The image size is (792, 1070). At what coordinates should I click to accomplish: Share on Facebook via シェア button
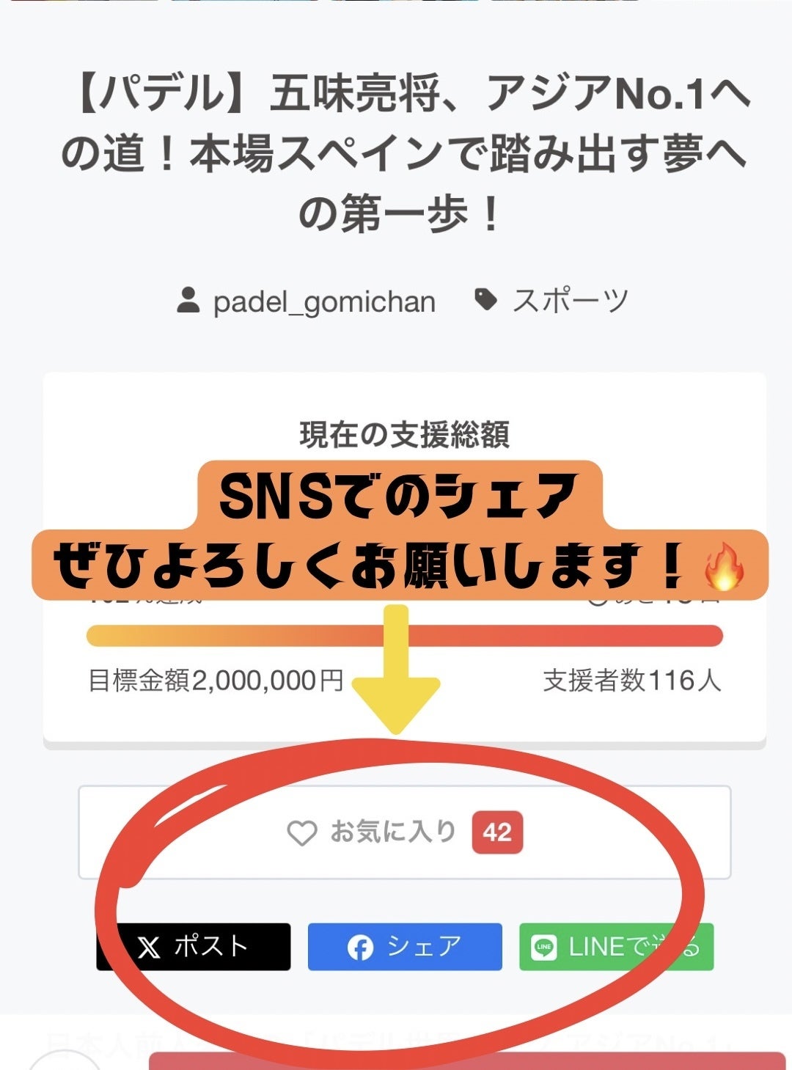[405, 947]
